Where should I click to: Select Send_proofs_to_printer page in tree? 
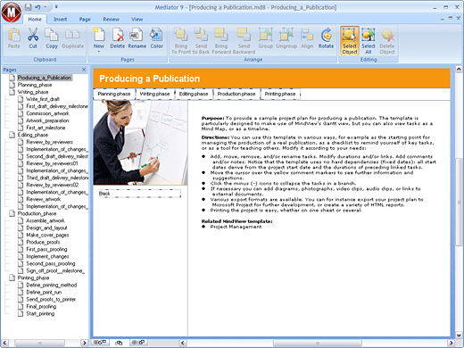51,299
